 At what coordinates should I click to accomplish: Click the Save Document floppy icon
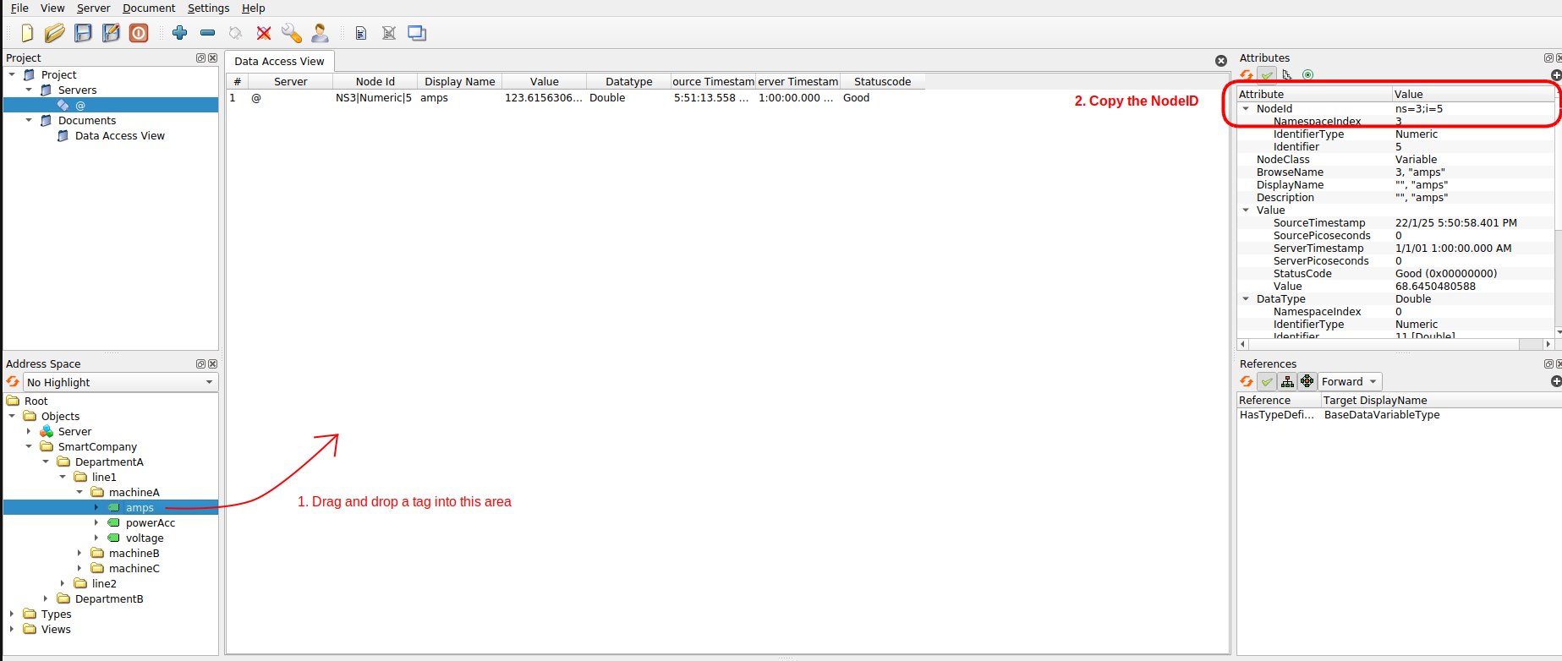tap(83, 33)
